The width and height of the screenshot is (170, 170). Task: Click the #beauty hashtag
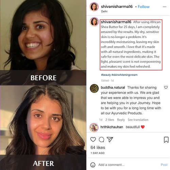106,75
